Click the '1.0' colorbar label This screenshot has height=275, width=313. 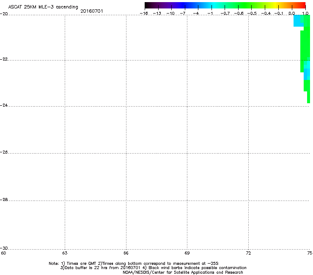(305, 14)
